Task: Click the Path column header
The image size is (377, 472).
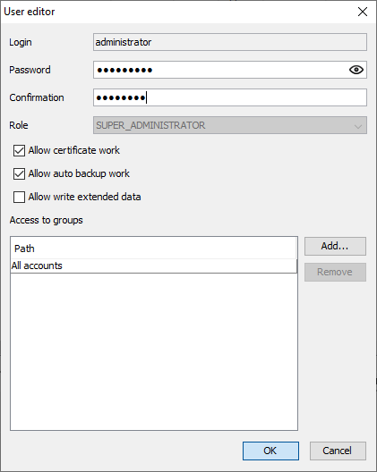Action: (x=153, y=249)
